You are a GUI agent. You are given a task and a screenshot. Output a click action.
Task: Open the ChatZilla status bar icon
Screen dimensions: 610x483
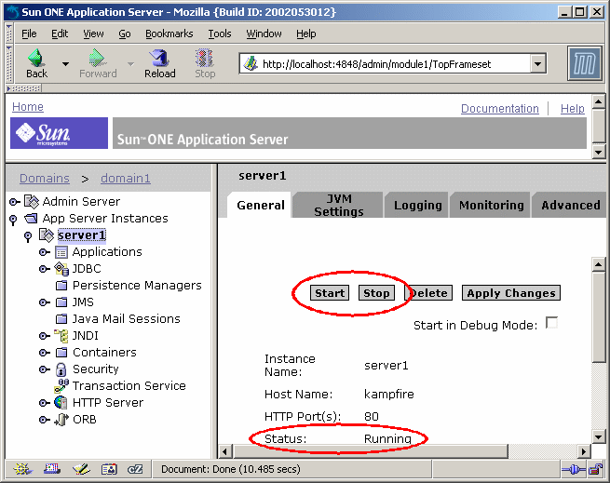(135, 469)
